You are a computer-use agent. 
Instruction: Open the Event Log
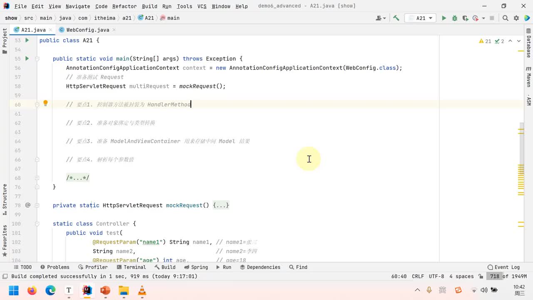click(x=503, y=267)
